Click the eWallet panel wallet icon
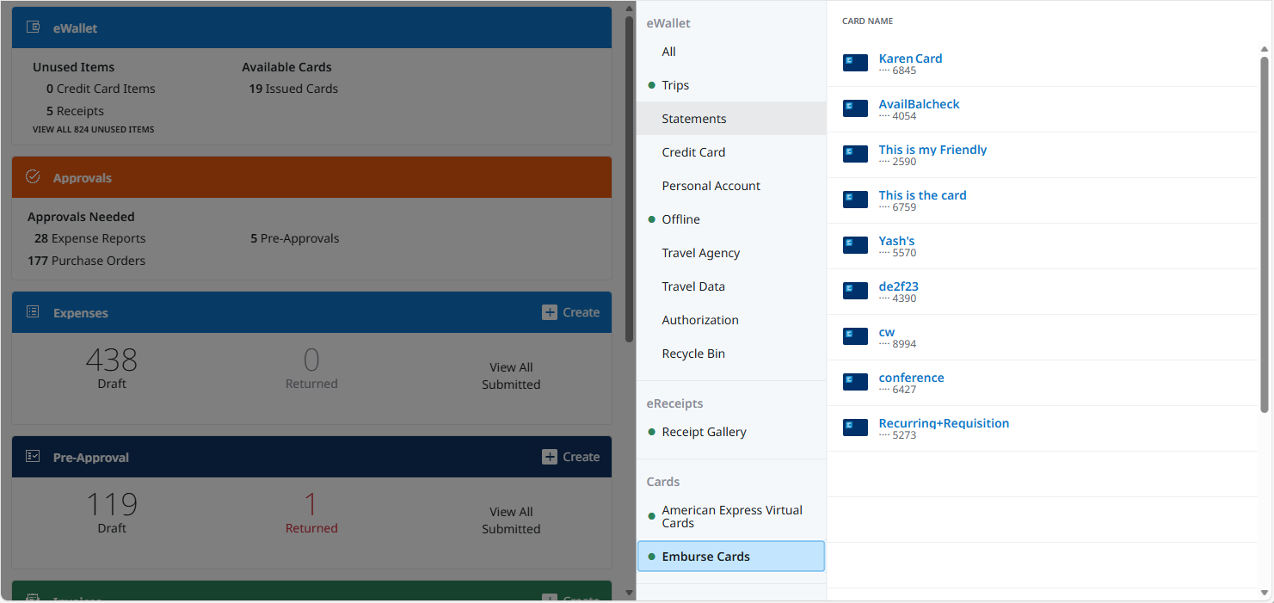This screenshot has width=1274, height=603. (x=32, y=27)
